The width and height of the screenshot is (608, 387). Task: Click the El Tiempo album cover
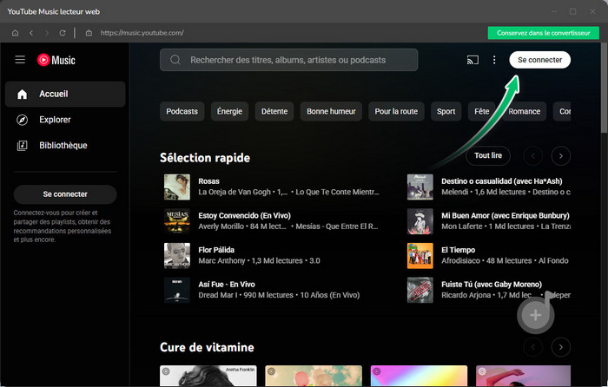[420, 256]
